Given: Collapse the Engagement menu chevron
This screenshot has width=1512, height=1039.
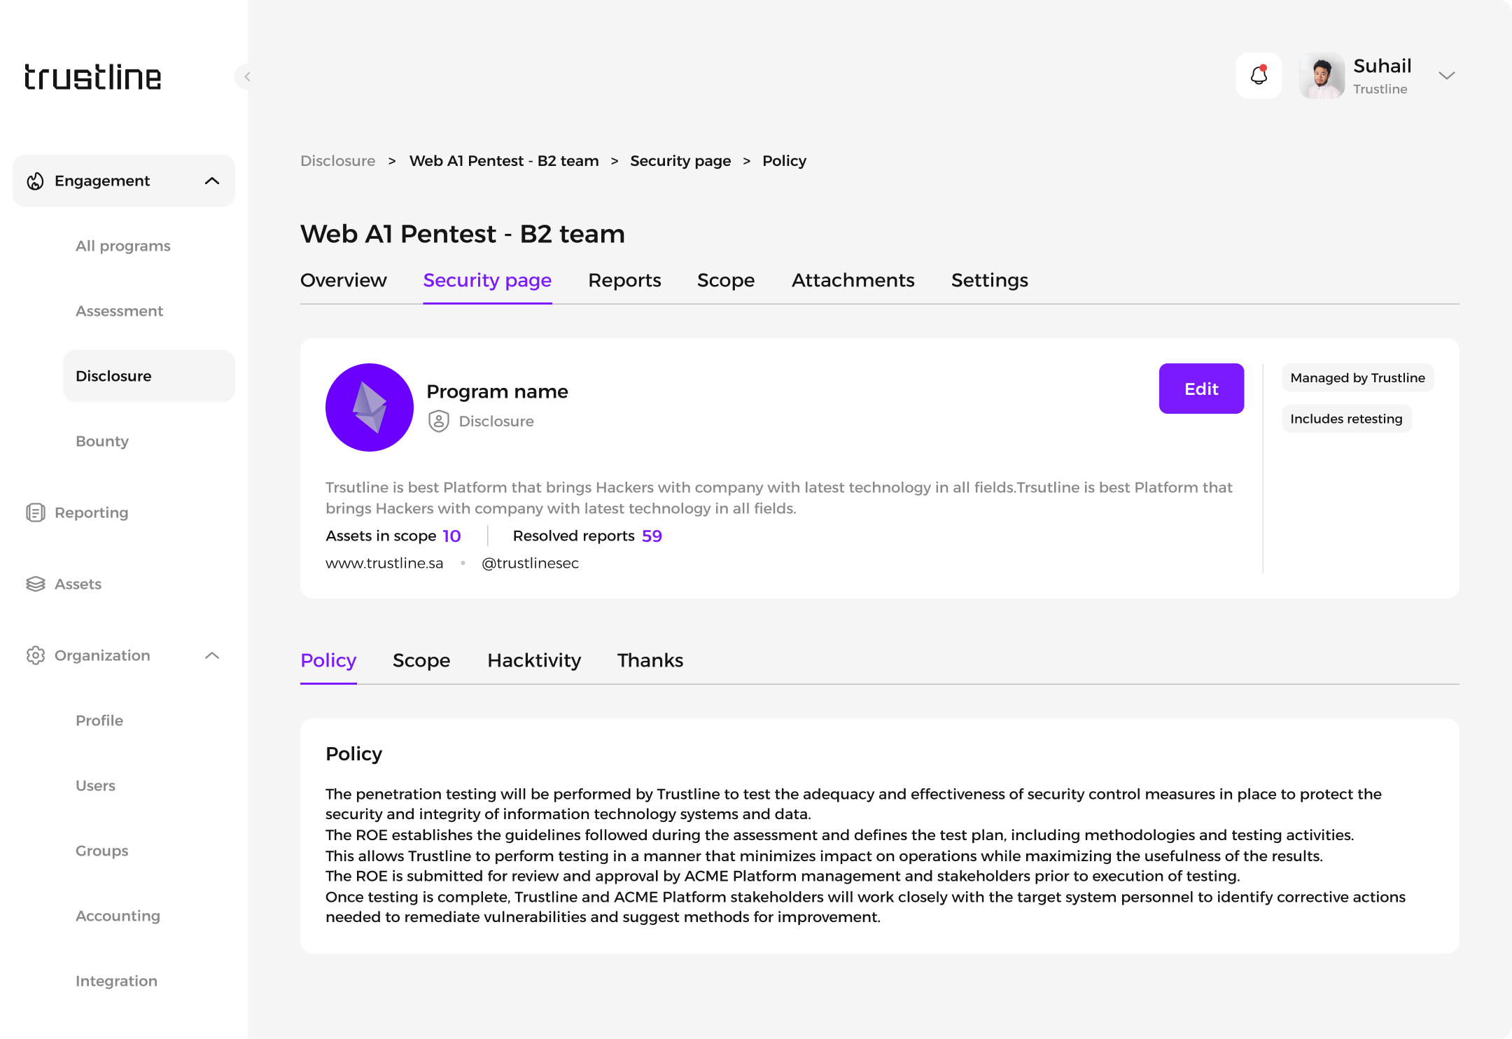Looking at the screenshot, I should coord(212,181).
